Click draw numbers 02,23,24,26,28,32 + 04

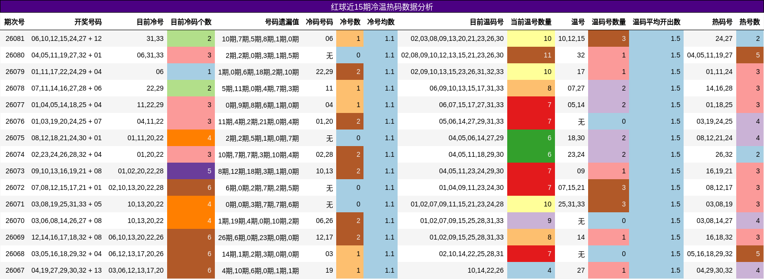tap(67, 154)
